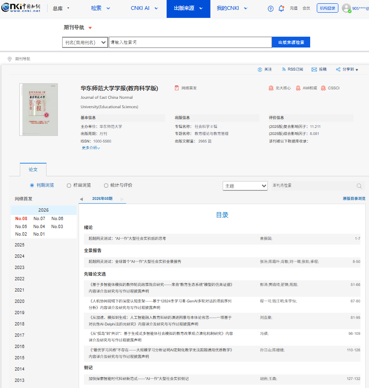Click the CNKI AI menu item
369x388 pixels.
coord(140,8)
